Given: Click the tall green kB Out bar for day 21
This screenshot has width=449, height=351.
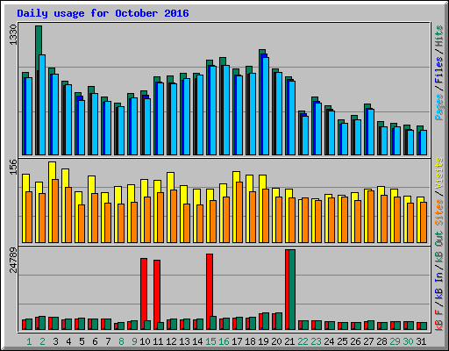Looking at the screenshot, I should tap(292, 290).
